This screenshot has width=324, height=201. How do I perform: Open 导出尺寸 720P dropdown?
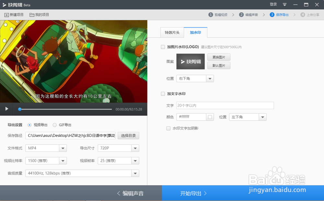[118, 148]
